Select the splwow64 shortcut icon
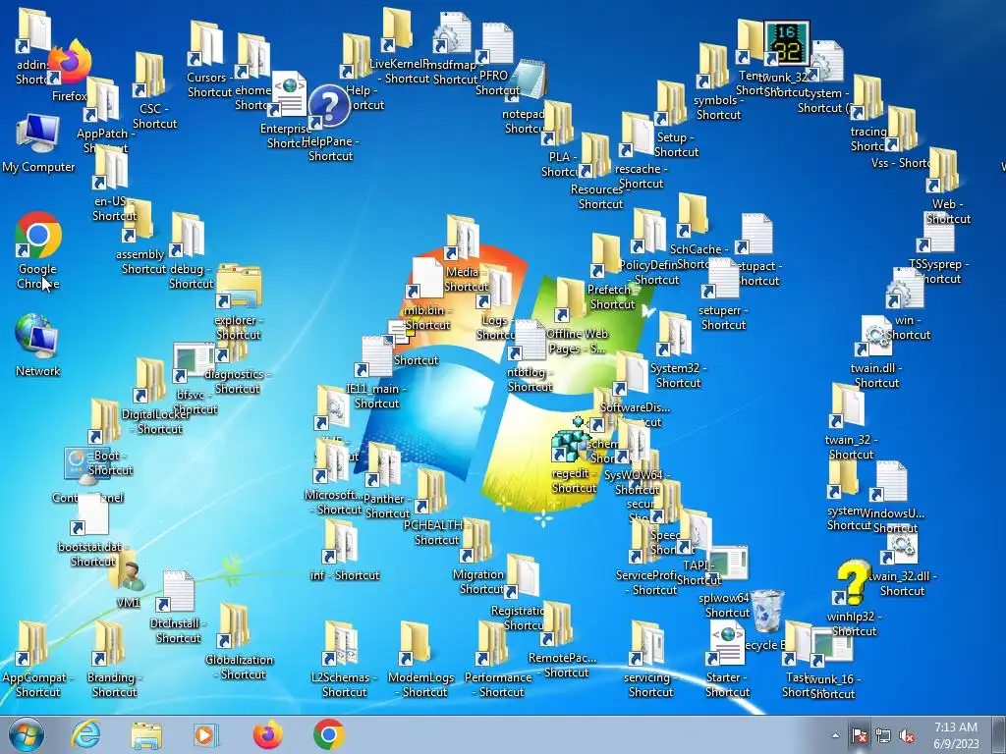Viewport: 1006px width, 754px height. [727, 565]
